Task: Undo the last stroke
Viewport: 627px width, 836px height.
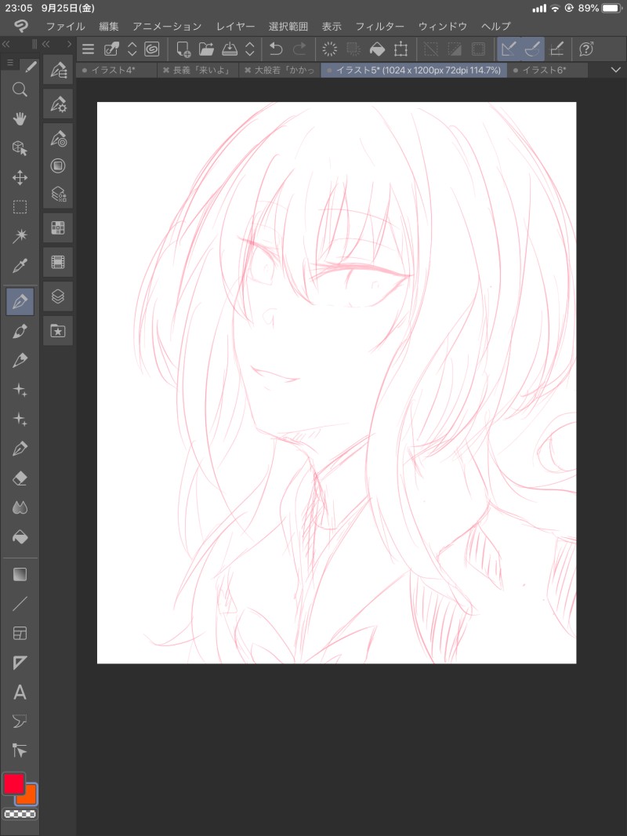Action: tap(276, 49)
